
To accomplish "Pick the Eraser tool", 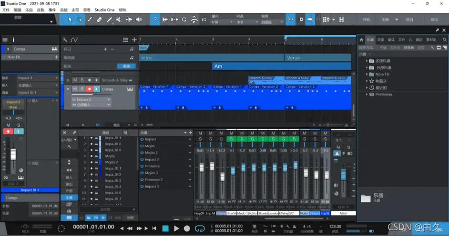I will coord(99,19).
